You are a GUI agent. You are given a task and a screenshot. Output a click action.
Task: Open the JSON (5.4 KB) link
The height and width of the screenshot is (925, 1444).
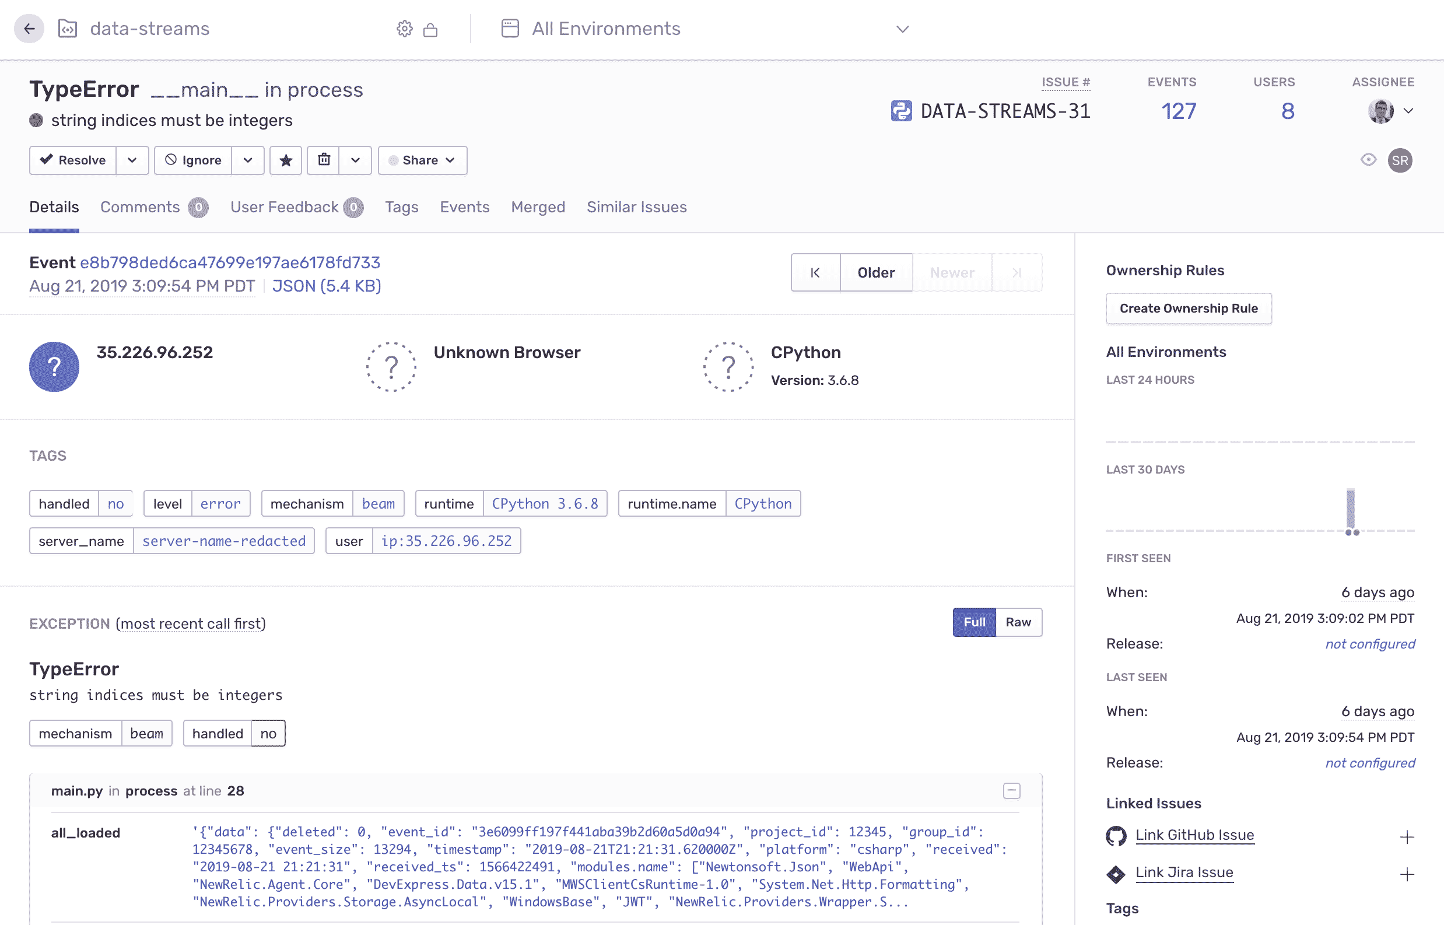point(327,286)
